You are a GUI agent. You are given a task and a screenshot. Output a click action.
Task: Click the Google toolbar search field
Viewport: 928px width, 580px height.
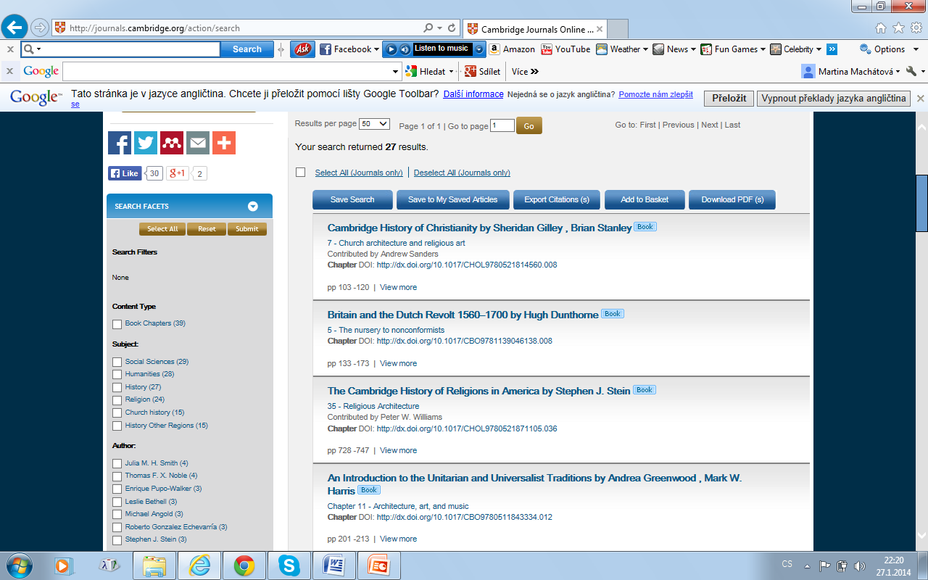tap(227, 71)
